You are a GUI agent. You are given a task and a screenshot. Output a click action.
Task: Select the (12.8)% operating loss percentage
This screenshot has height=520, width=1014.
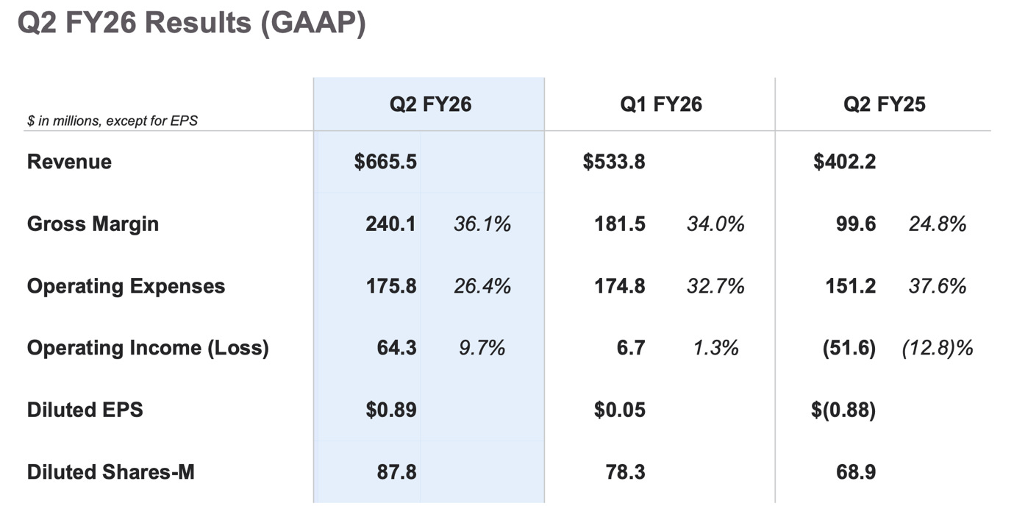pos(938,348)
